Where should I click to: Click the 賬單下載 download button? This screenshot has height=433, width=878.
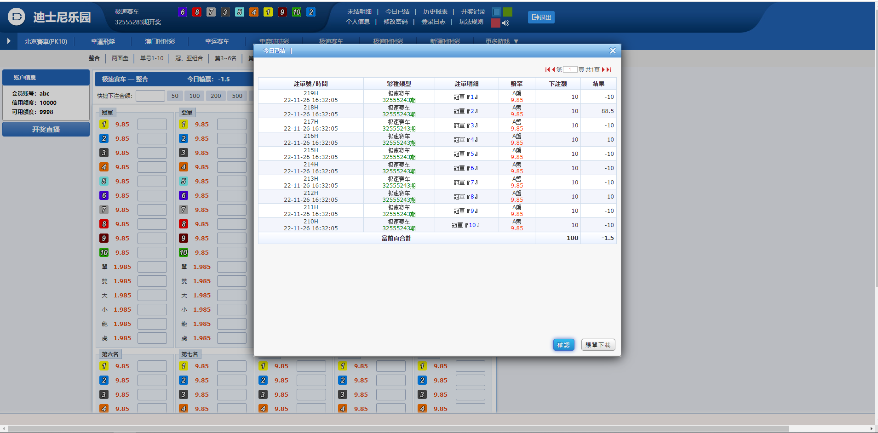coord(598,345)
